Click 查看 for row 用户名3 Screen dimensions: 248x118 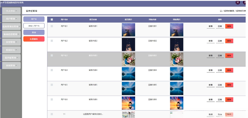210,56
